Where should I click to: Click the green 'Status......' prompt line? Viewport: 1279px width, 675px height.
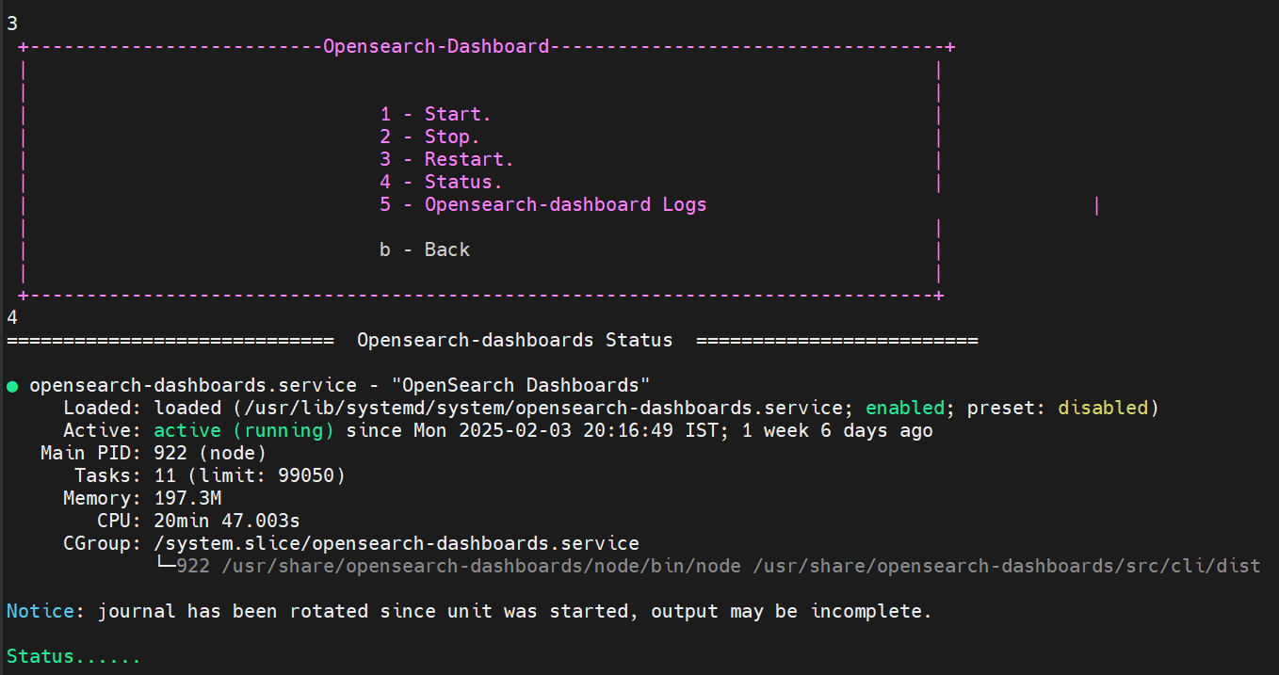click(73, 656)
